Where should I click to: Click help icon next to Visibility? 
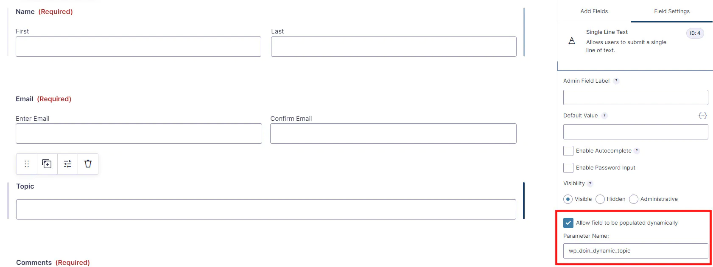click(x=590, y=184)
